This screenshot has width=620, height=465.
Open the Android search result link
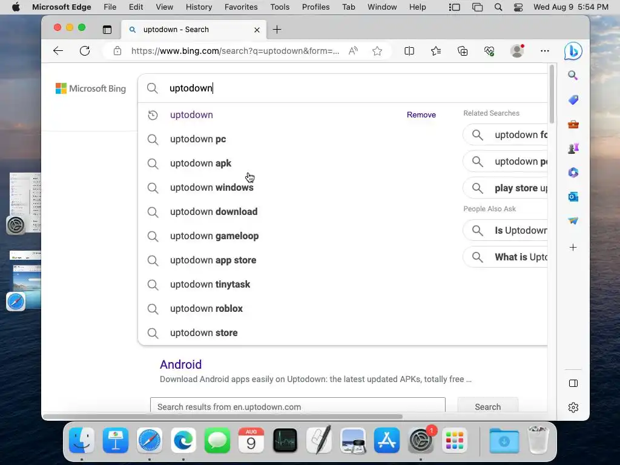[180, 364]
